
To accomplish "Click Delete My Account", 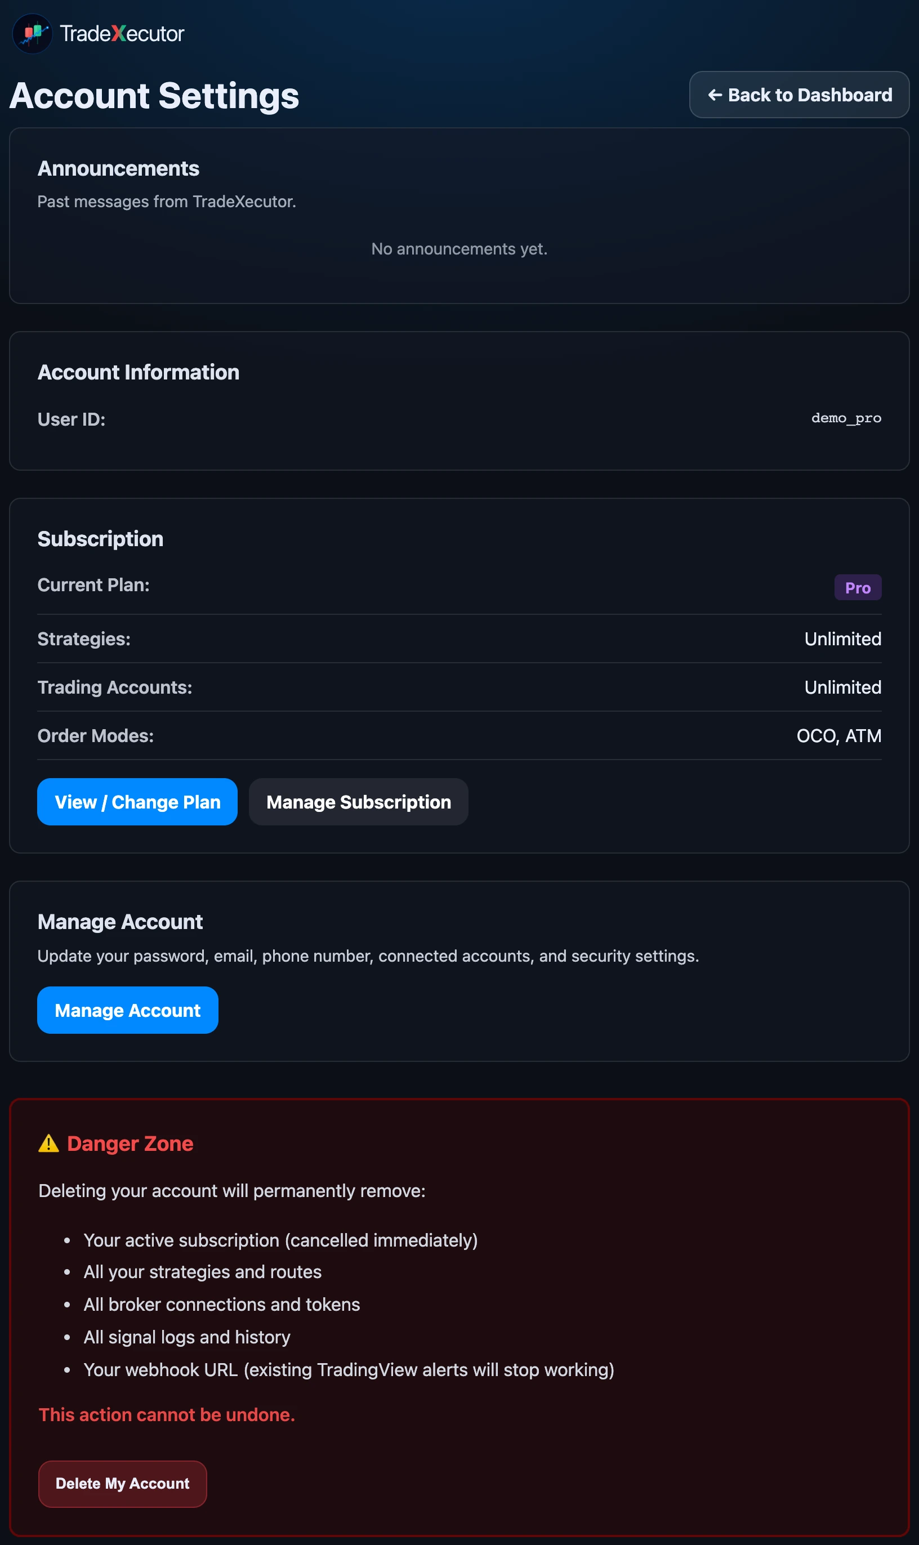I will tap(123, 1484).
